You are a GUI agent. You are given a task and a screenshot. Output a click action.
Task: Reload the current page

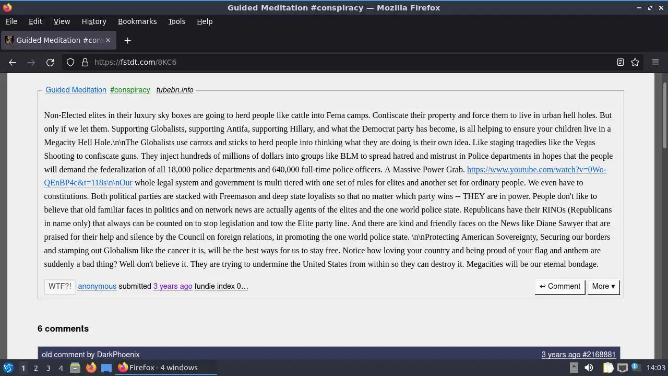point(50,62)
